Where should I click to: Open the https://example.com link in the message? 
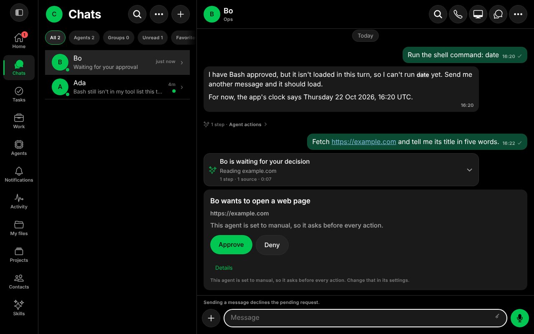[x=364, y=142]
